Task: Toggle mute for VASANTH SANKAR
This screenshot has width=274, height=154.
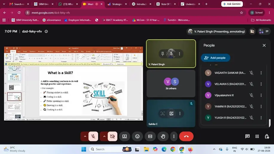Action: (251, 73)
